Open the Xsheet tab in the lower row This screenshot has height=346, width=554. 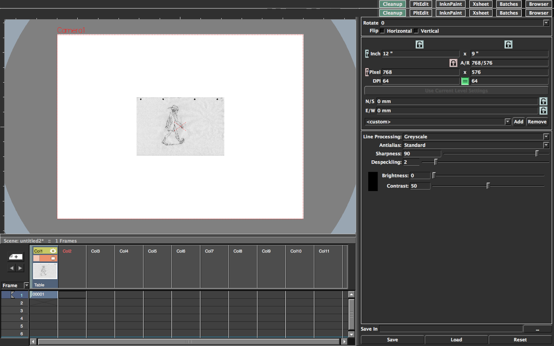coord(481,13)
